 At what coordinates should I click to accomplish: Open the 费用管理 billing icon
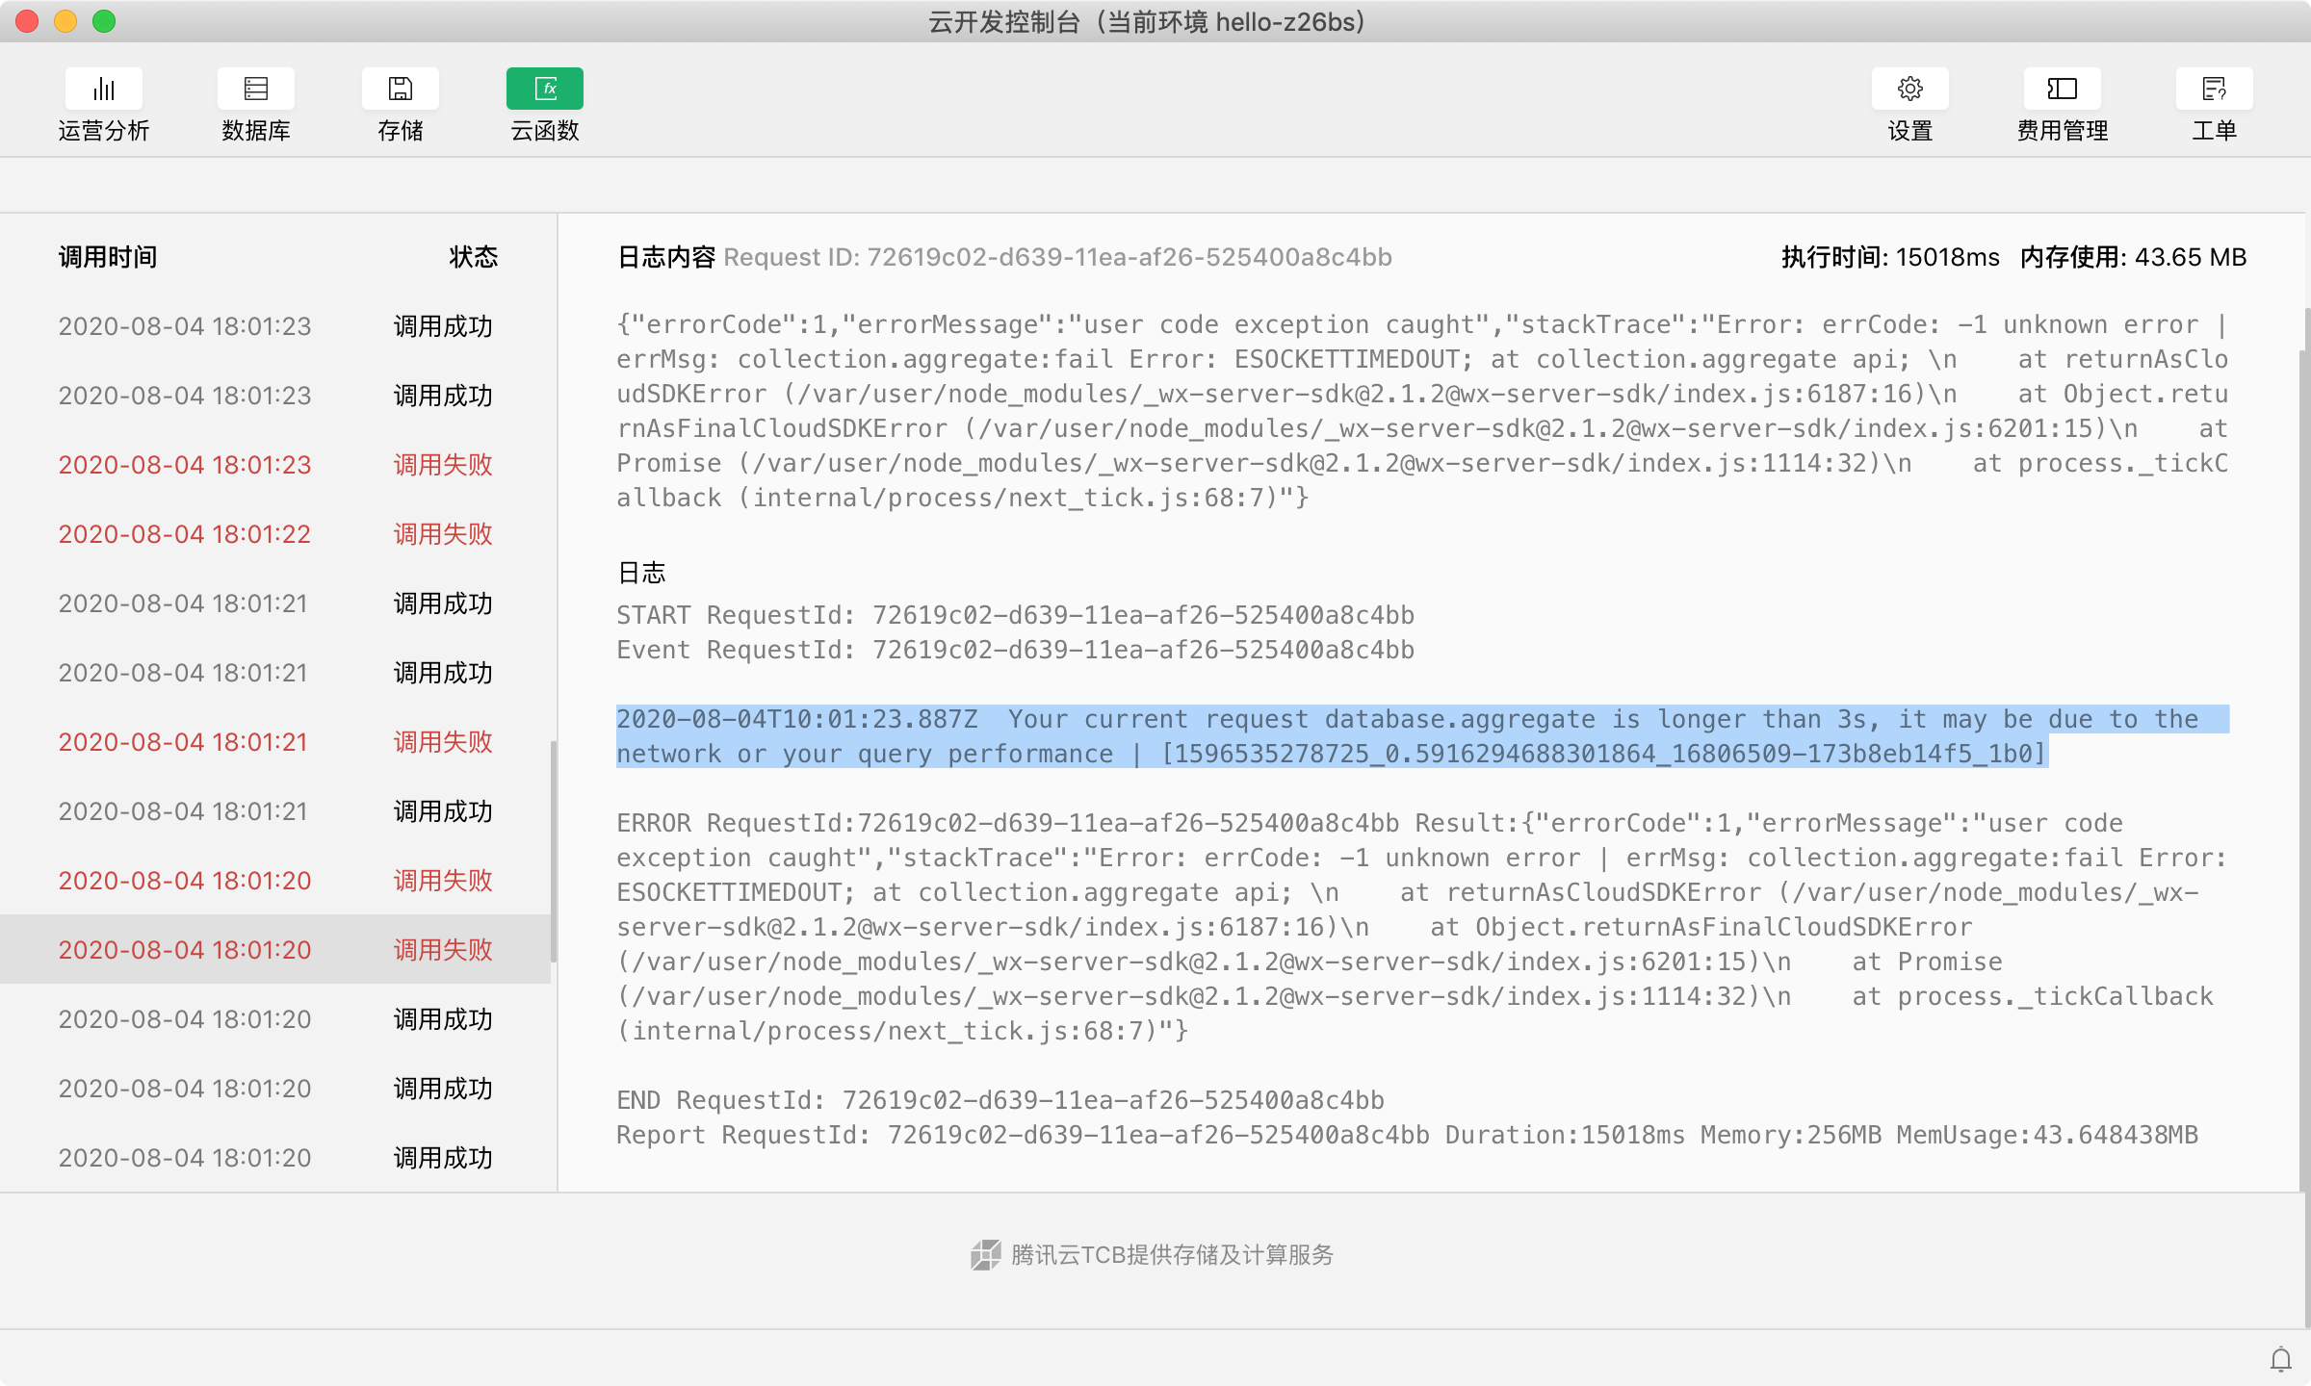click(2062, 90)
